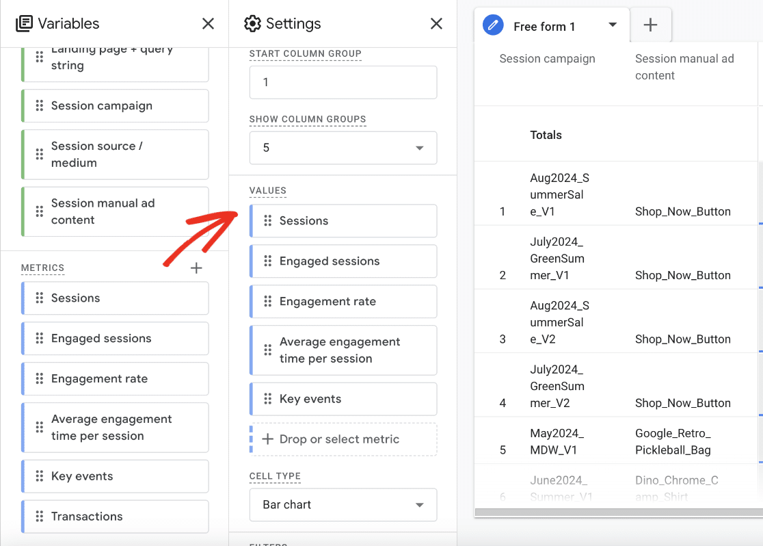The image size is (763, 546).
Task: Click the Variables panel icon
Action: click(24, 23)
